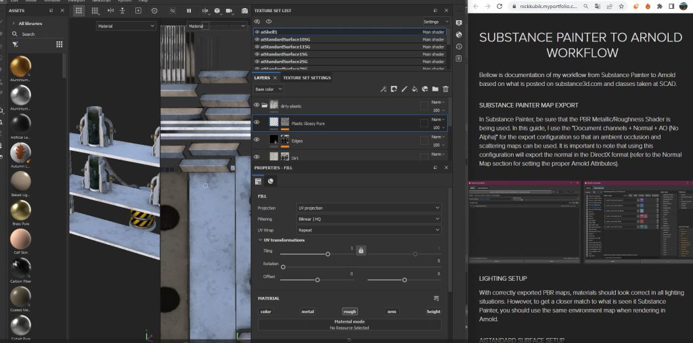693x343 pixels.
Task: Toggle visibility of aiStandardSurface10SG texture set
Action: pyautogui.click(x=257, y=39)
